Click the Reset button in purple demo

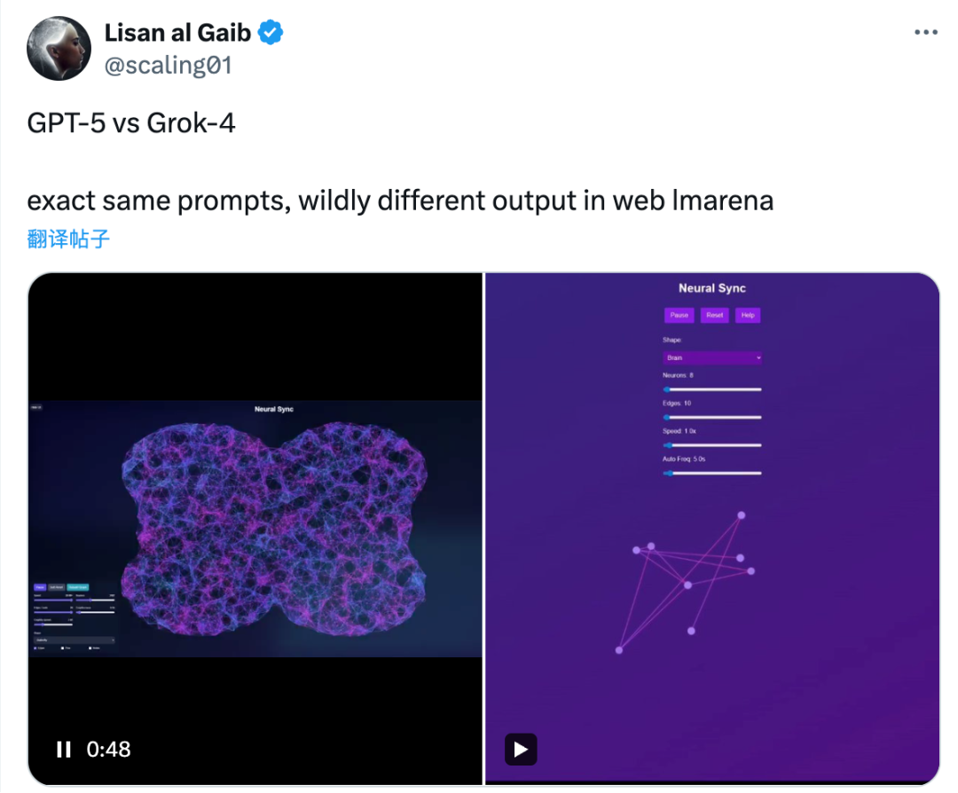pos(714,315)
